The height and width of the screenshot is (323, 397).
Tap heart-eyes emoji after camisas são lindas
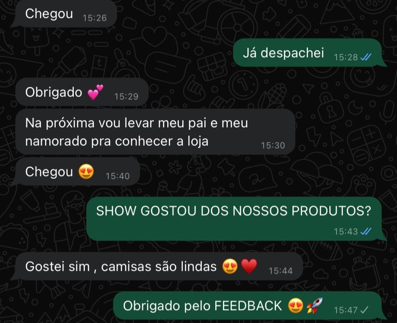230,266
